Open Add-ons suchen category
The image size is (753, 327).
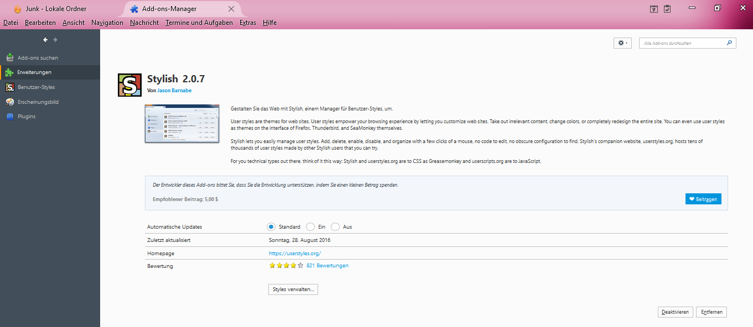point(50,57)
